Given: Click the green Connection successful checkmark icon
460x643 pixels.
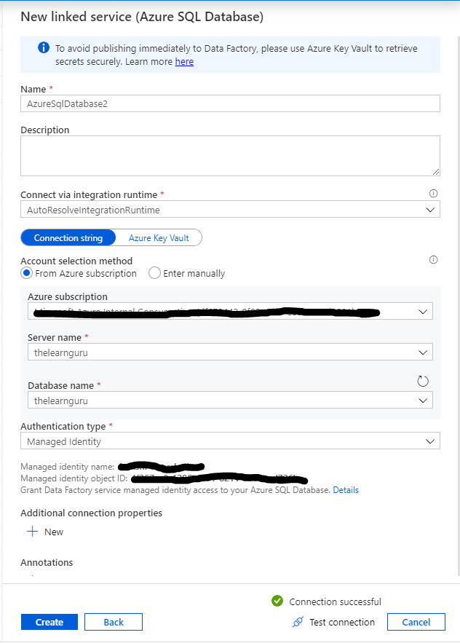Looking at the screenshot, I should (277, 601).
